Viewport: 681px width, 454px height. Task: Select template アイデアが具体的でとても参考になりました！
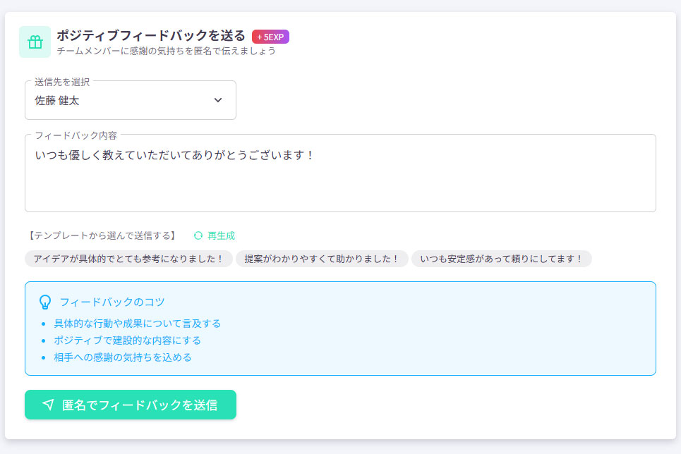point(128,259)
